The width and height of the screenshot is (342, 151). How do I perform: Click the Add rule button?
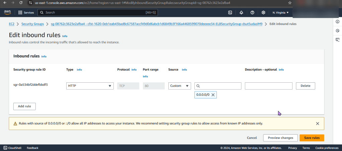click(x=24, y=106)
